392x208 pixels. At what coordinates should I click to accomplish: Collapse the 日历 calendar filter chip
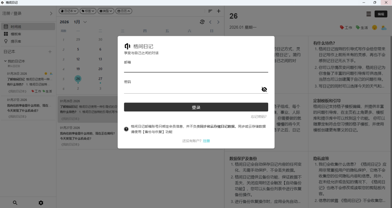click(124, 11)
